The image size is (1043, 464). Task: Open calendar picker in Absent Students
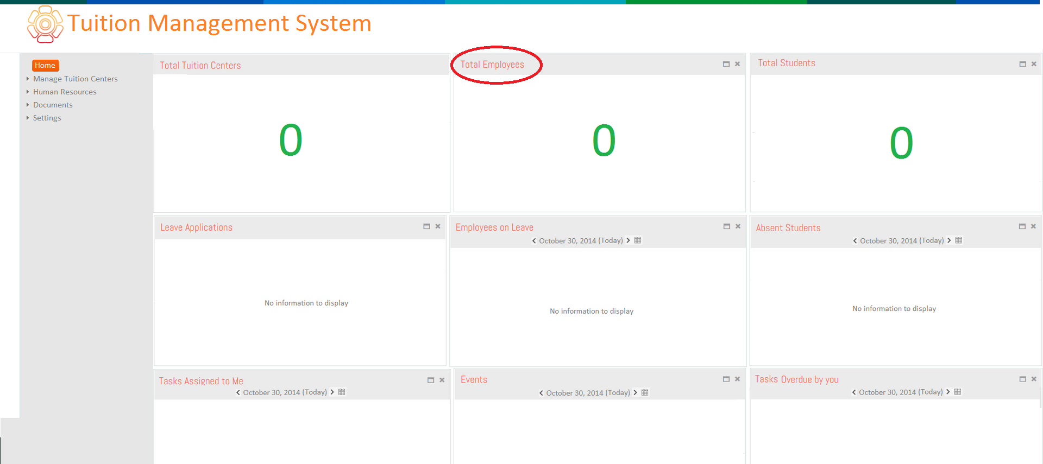(x=959, y=240)
